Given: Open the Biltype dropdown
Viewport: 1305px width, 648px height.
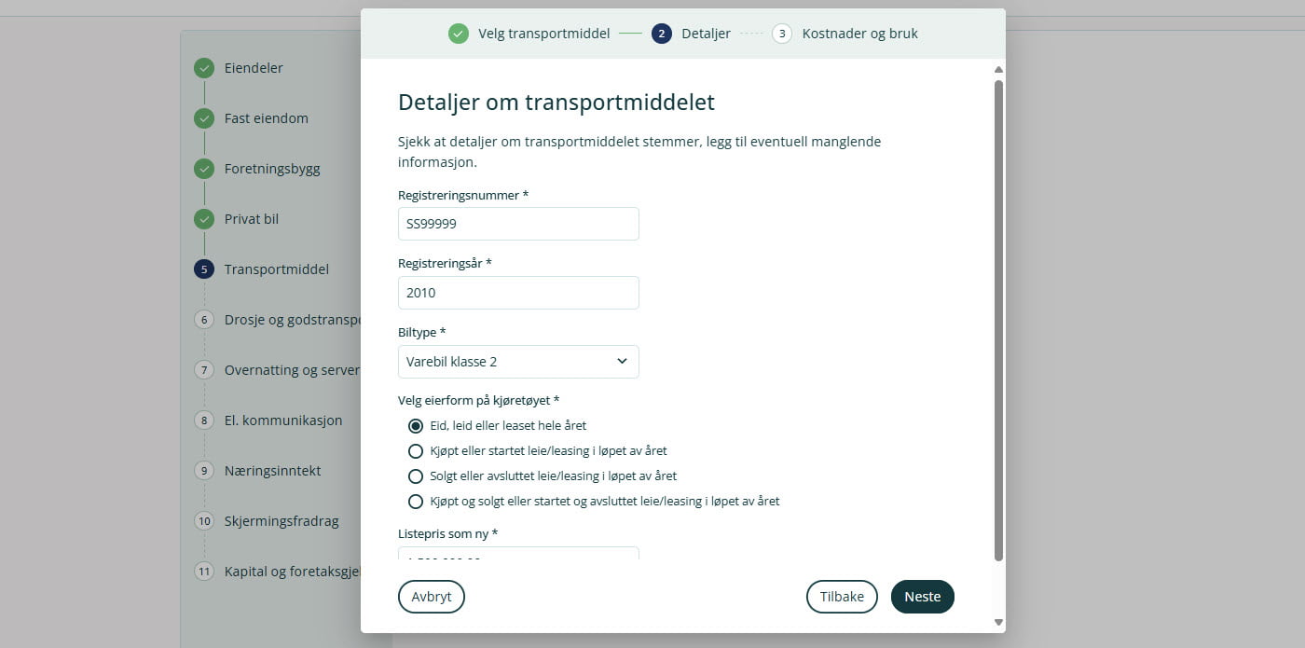Looking at the screenshot, I should pyautogui.click(x=518, y=362).
